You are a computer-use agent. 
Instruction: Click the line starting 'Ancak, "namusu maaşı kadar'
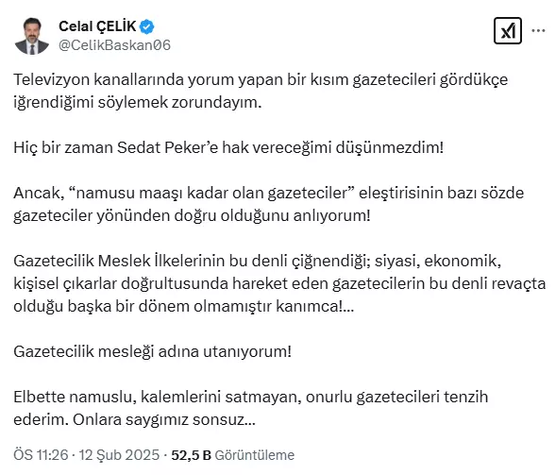click(x=269, y=193)
